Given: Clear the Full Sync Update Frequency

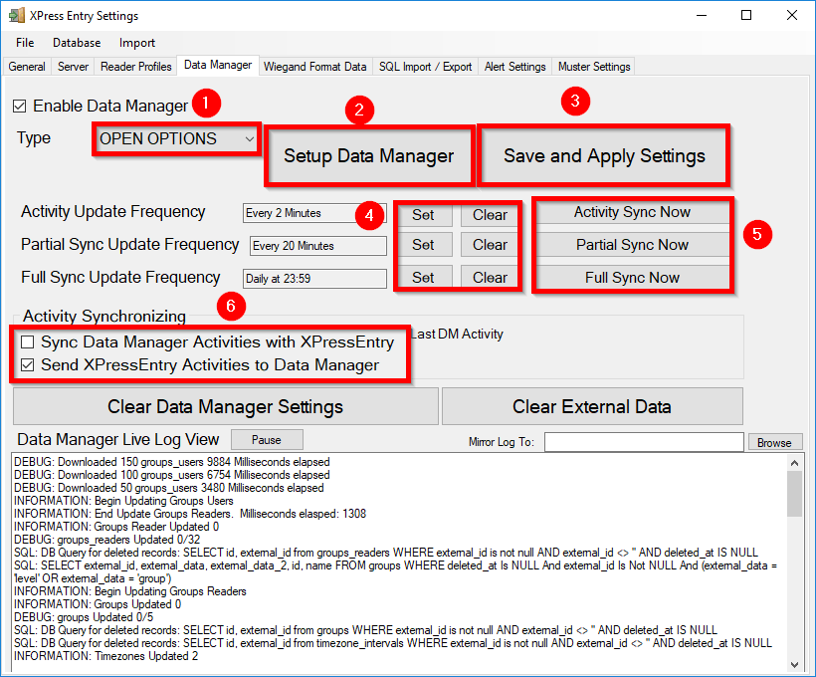Looking at the screenshot, I should click(490, 277).
